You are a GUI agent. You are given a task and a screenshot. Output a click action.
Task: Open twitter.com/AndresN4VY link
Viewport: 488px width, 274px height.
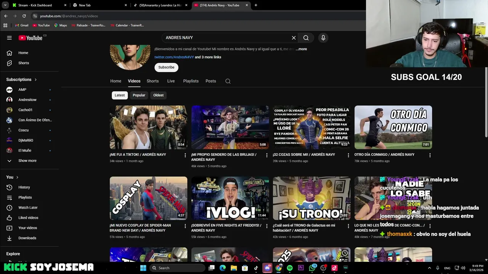pos(174,57)
